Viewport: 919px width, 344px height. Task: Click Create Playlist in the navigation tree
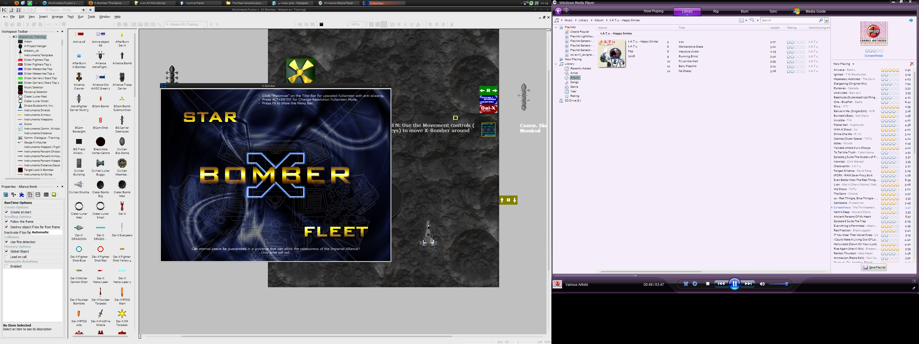tap(579, 32)
